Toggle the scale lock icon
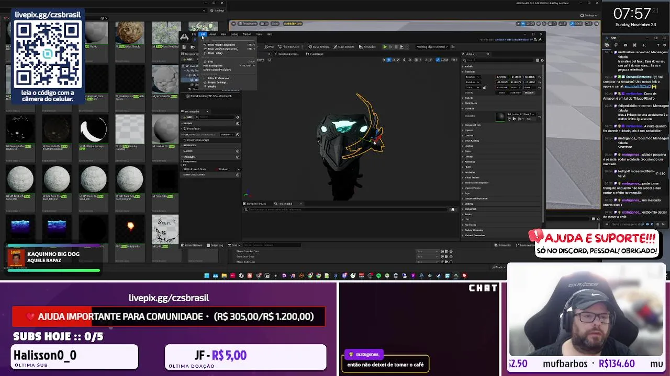670x376 pixels. pos(484,88)
